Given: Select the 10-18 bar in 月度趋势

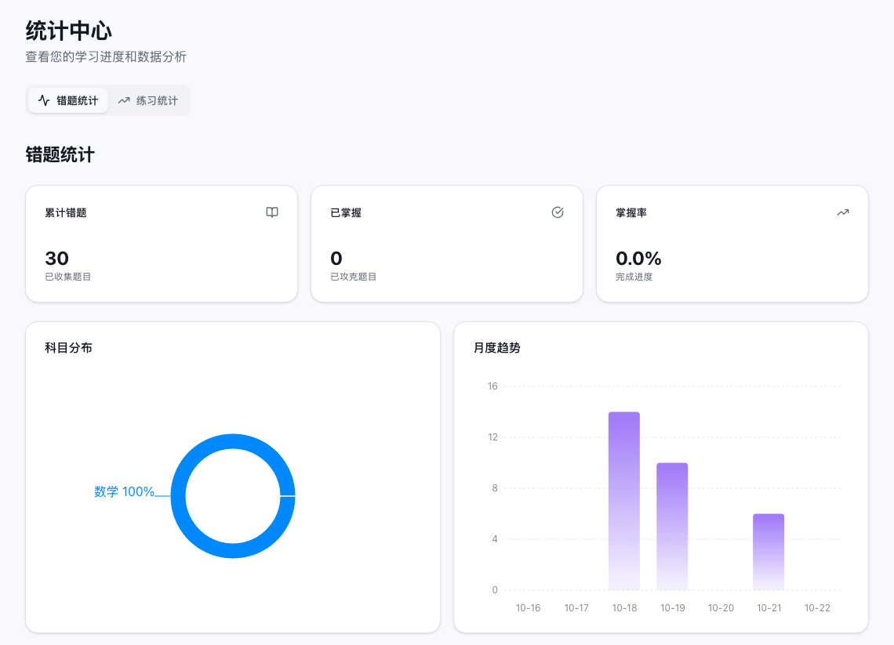Looking at the screenshot, I should [x=624, y=501].
